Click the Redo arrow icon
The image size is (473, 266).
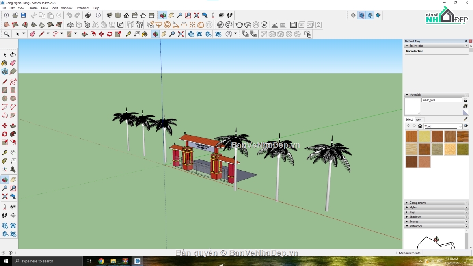(78, 15)
